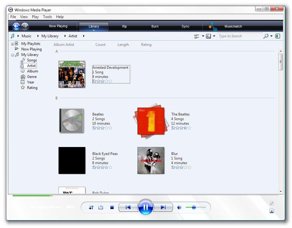Open the search options dropdown arrow
Viewport: 292px width, 228px height.
(x=271, y=36)
